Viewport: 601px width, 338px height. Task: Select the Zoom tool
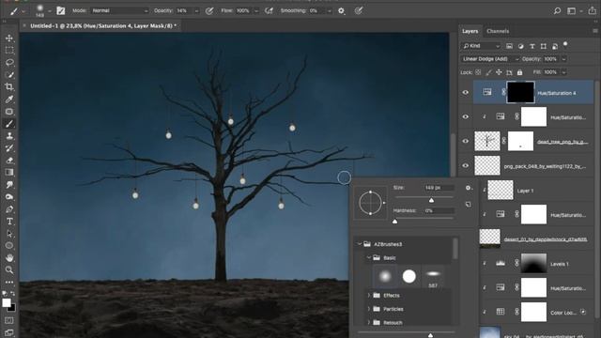tap(9, 269)
